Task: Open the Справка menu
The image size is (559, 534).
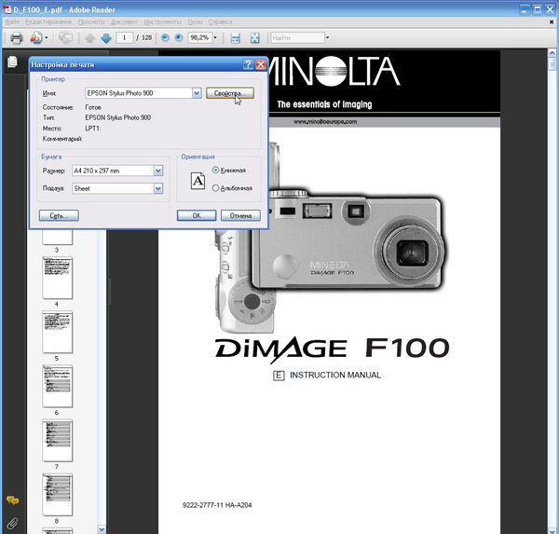Action: [x=220, y=21]
